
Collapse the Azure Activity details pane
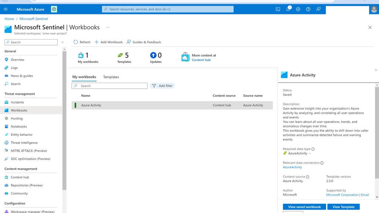376,70
